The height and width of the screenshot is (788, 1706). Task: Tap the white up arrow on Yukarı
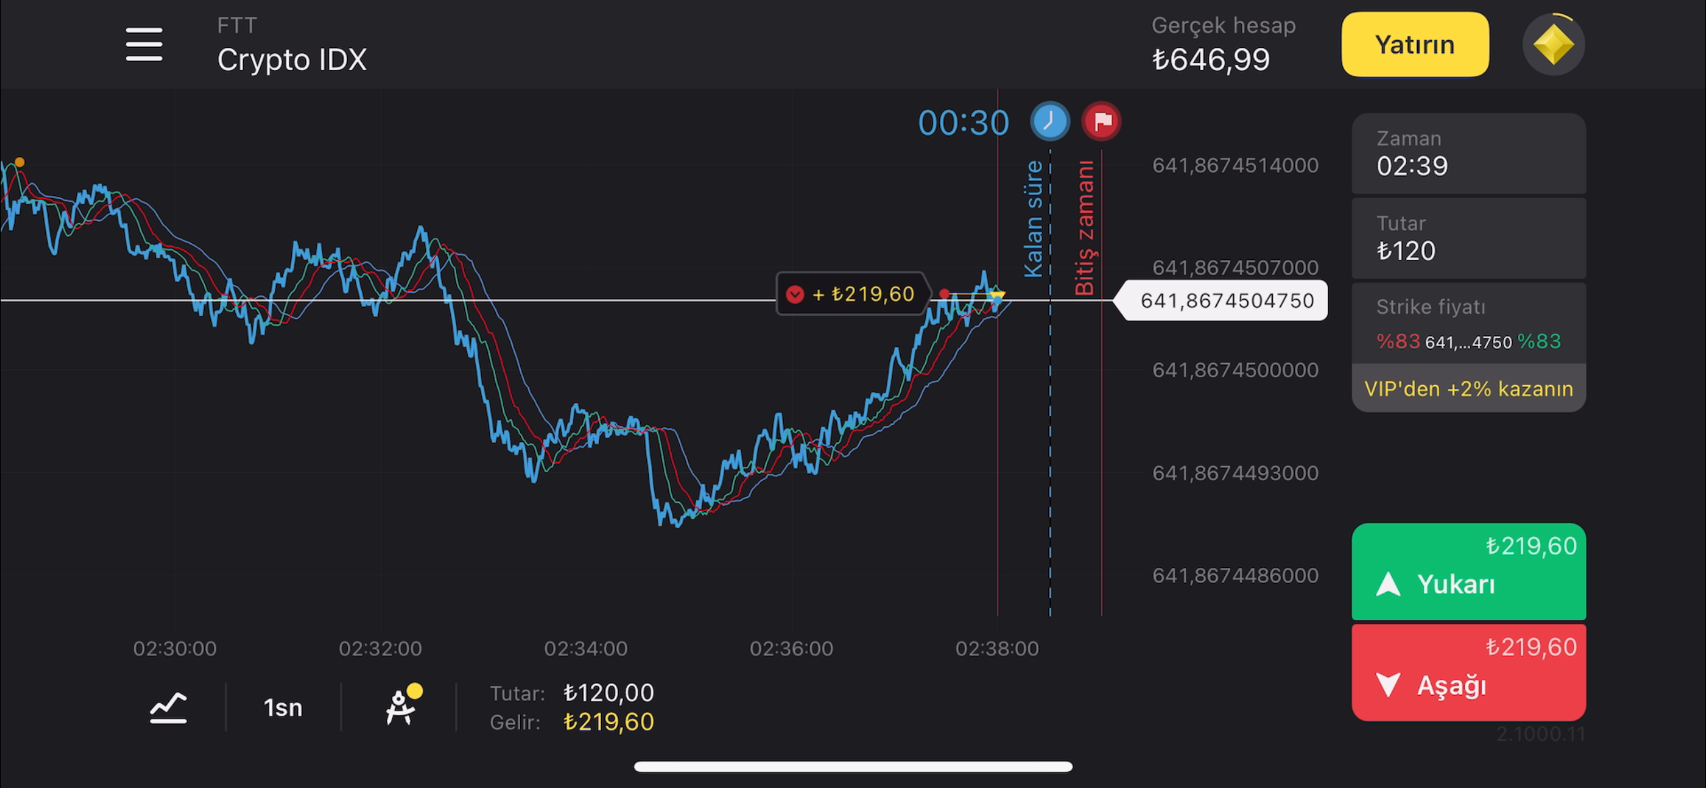(x=1388, y=584)
